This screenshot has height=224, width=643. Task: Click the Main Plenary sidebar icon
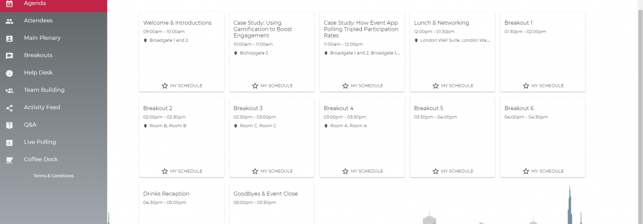(x=9, y=38)
